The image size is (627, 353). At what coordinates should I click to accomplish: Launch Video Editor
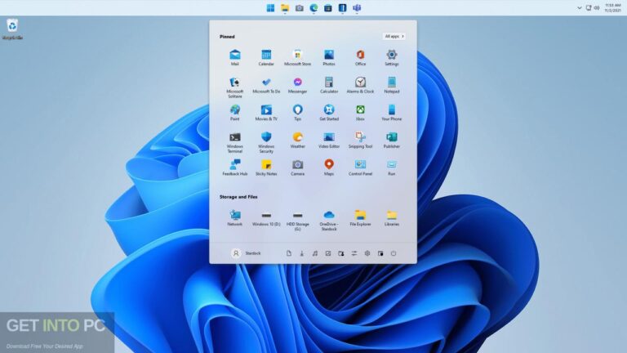click(x=329, y=140)
